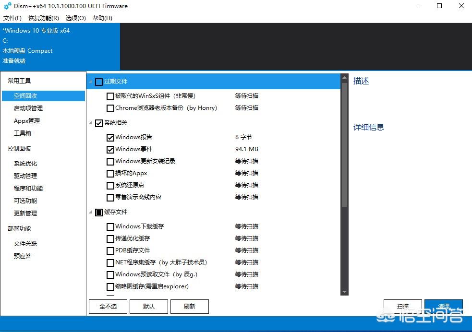The width and height of the screenshot is (472, 332).
Task: Click the 刷新 button
Action: tap(190, 307)
